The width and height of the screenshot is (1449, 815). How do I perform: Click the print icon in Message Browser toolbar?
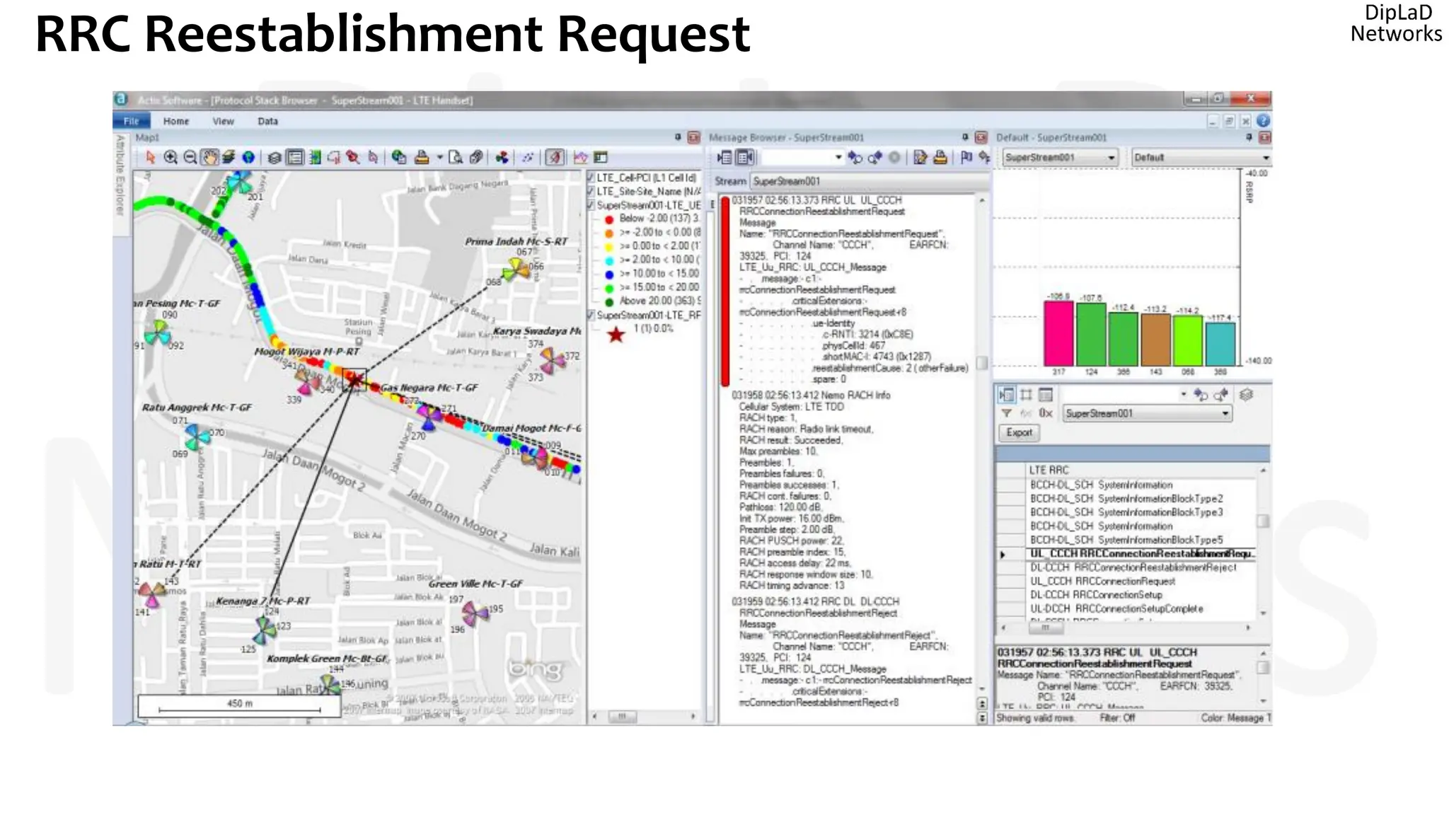click(x=940, y=157)
